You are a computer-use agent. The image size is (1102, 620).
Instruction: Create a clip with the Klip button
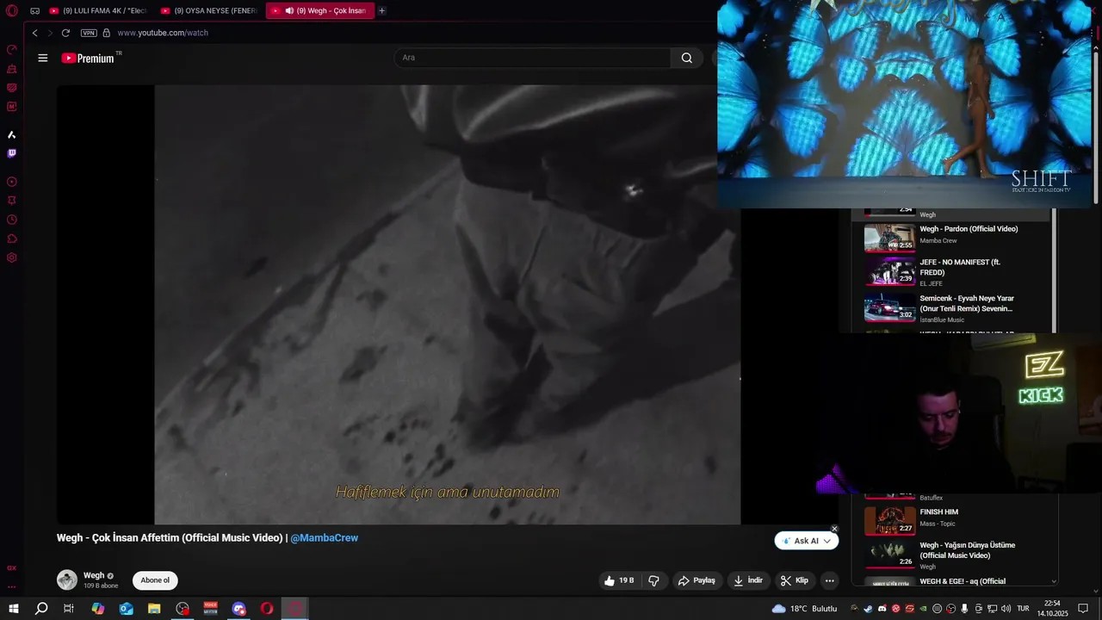tap(795, 580)
